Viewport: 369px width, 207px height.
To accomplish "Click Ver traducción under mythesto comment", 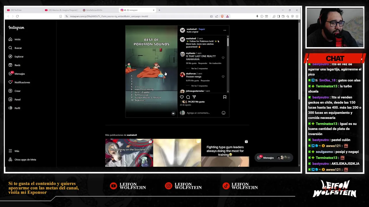I will 215,63.
